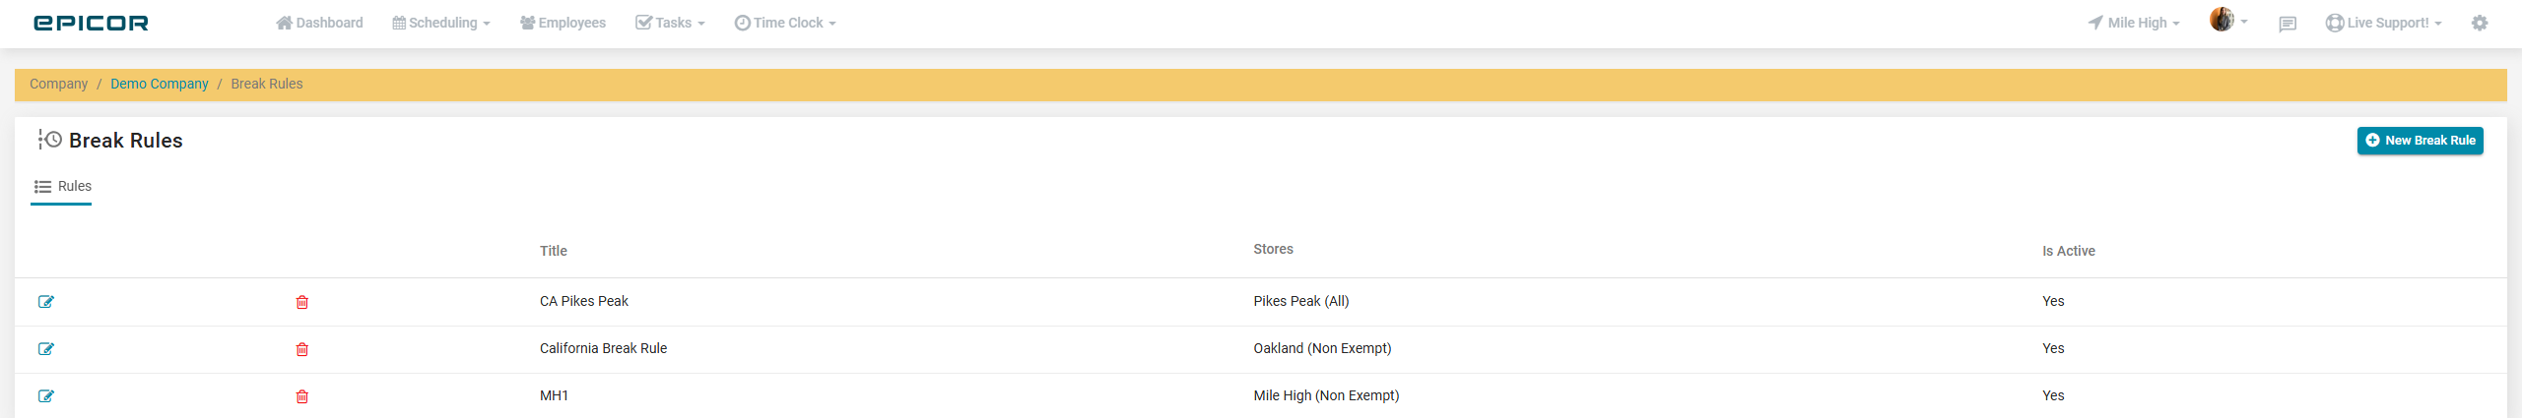Edit the California Break Rule entry
The width and height of the screenshot is (2522, 418).
[46, 349]
